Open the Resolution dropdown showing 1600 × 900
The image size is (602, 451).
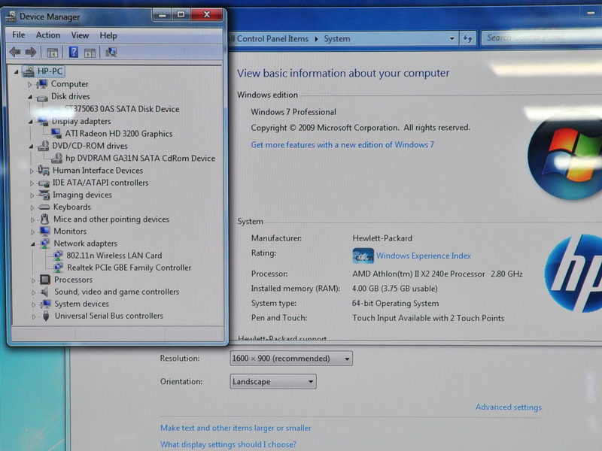pos(291,359)
